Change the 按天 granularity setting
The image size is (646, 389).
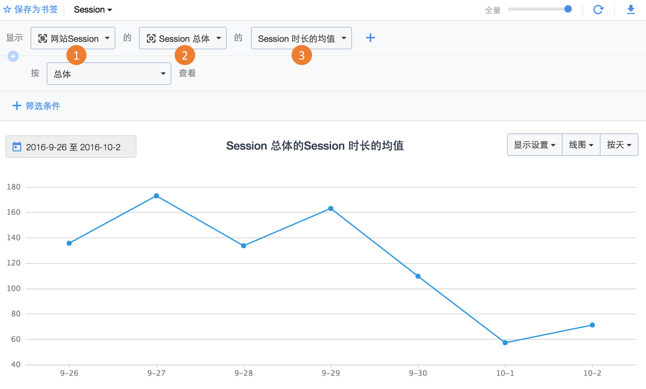tap(619, 145)
